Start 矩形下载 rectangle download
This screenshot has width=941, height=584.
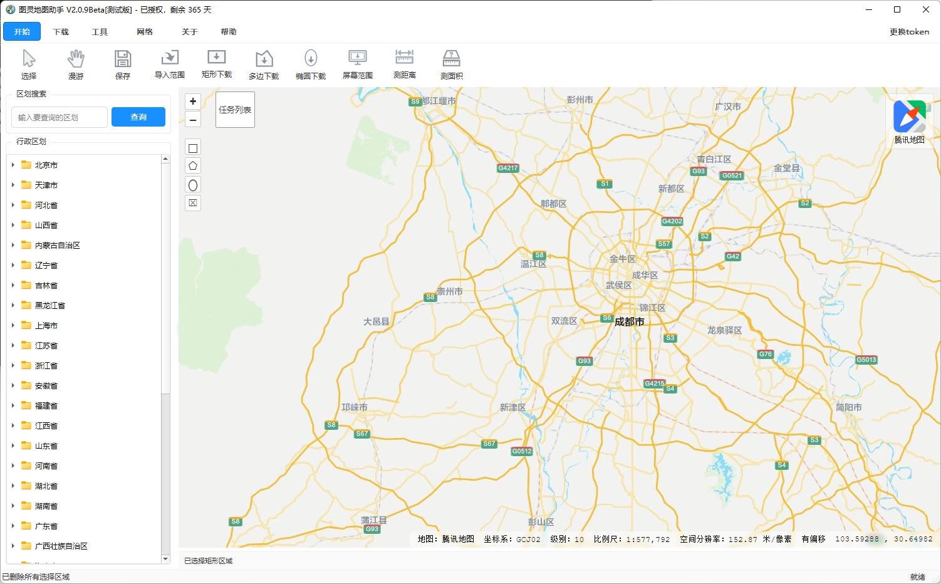(x=217, y=64)
